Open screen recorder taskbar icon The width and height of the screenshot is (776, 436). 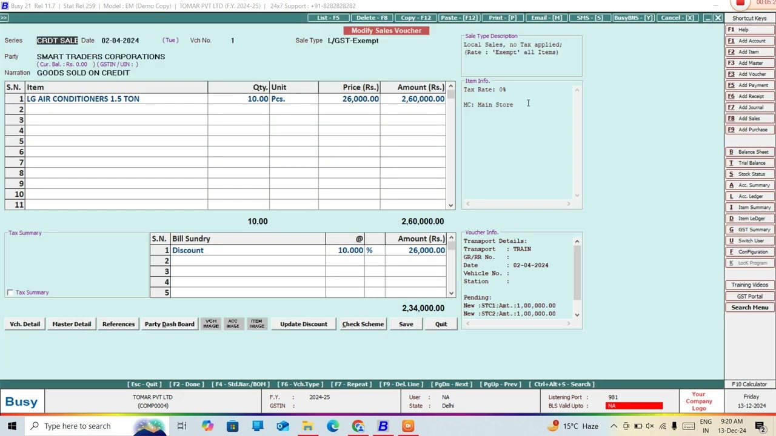tap(408, 426)
